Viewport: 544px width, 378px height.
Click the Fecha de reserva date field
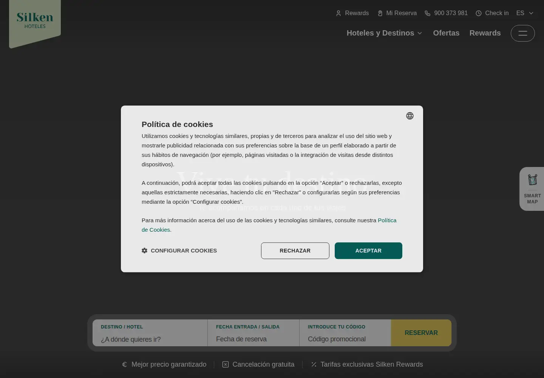click(253, 333)
